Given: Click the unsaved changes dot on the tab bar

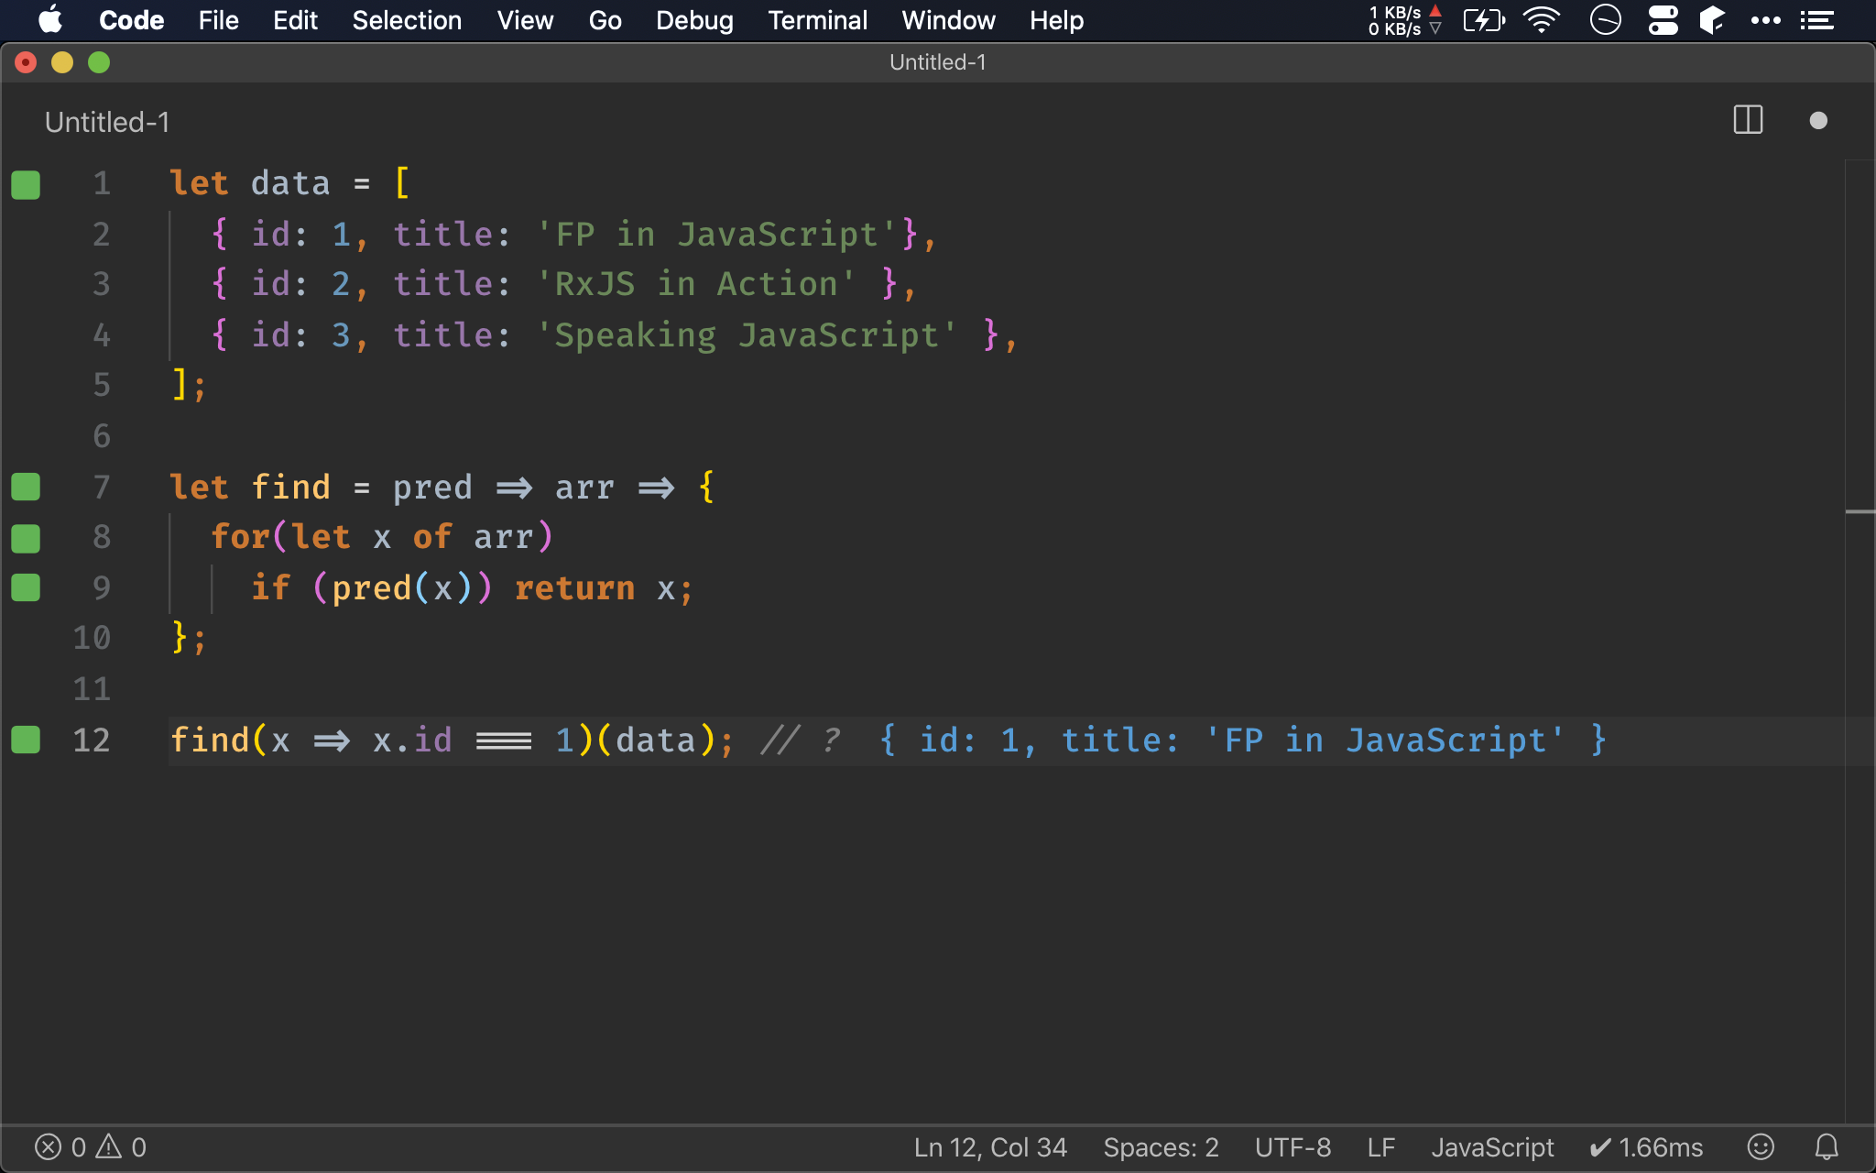Looking at the screenshot, I should pos(1818,121).
